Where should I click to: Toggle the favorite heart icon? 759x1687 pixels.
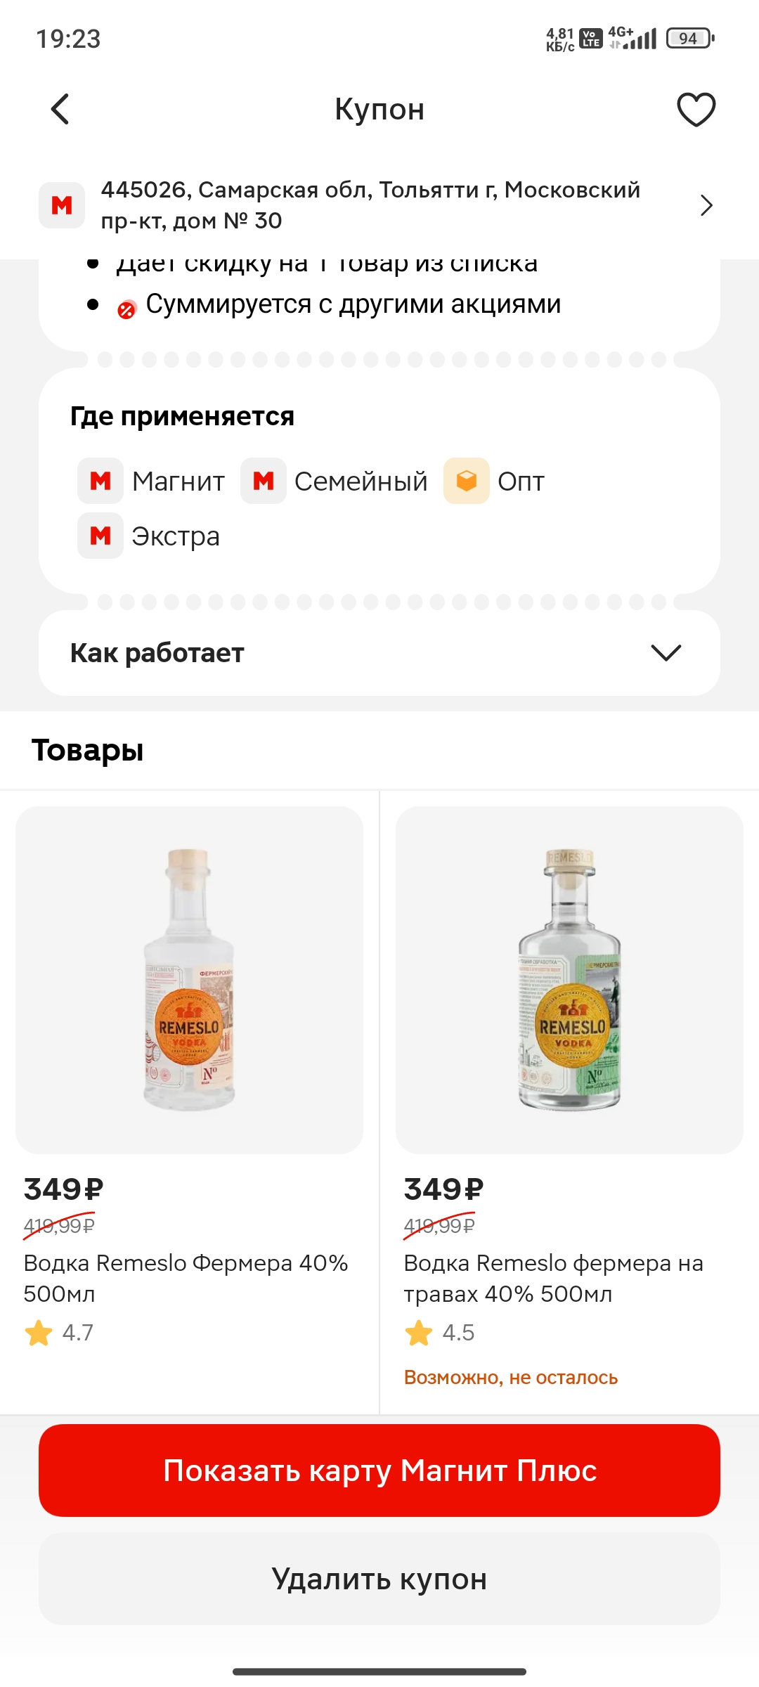click(696, 109)
